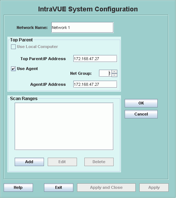Click inside the Net Group value field
Viewport: 176px width, 198px height.
(105, 73)
